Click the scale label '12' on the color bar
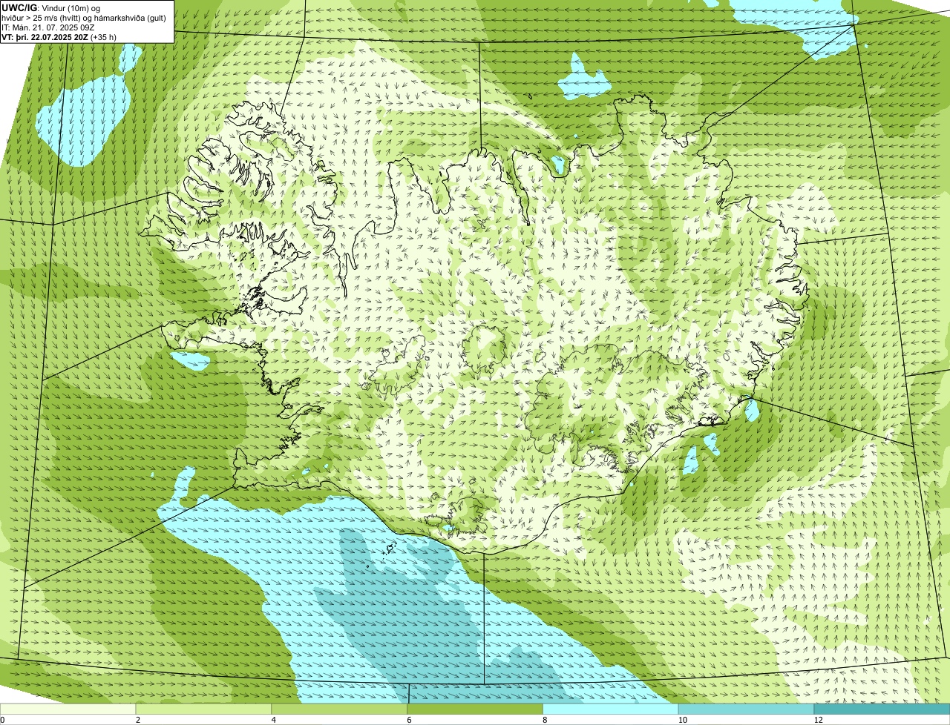 coord(817,720)
